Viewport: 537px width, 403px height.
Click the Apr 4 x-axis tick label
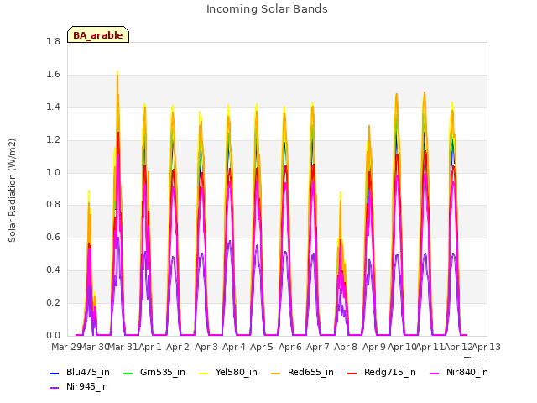pyautogui.click(x=234, y=347)
